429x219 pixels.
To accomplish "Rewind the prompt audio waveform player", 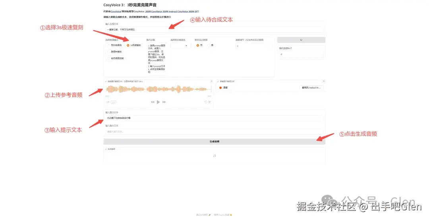I will [x=153, y=102].
